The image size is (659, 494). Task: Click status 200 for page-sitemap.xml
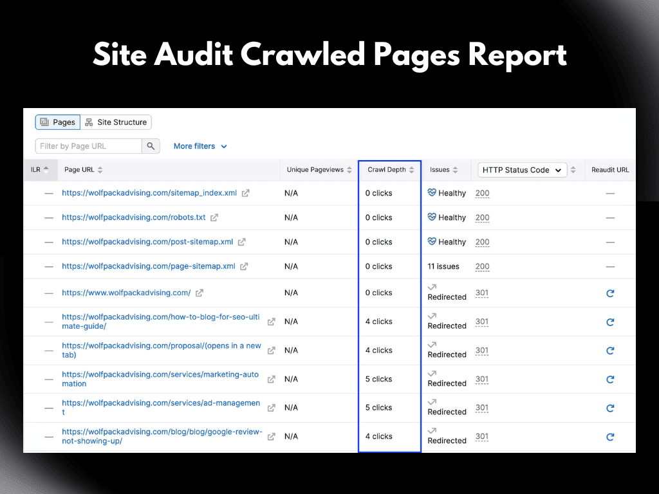[483, 266]
